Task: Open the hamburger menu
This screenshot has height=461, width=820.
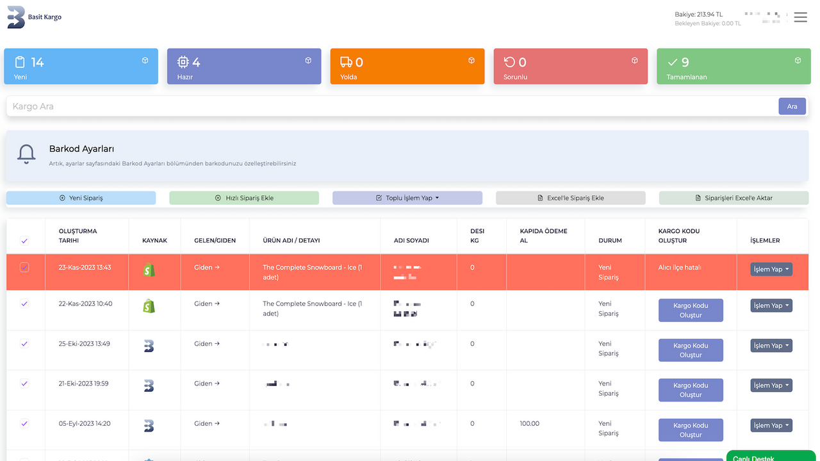Action: tap(801, 17)
